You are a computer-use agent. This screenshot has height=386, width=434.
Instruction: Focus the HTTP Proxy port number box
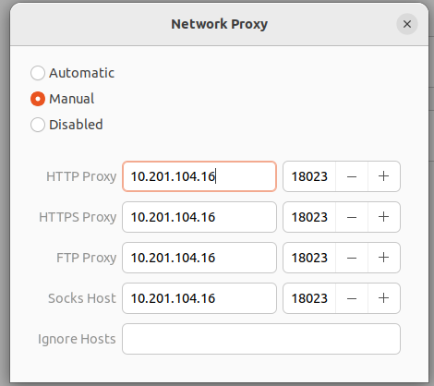(309, 176)
